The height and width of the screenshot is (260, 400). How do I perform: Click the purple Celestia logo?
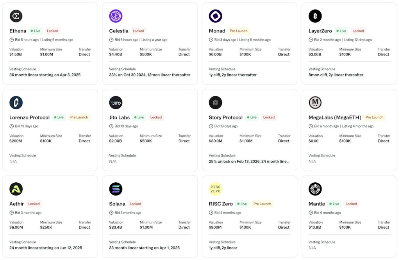116,16
